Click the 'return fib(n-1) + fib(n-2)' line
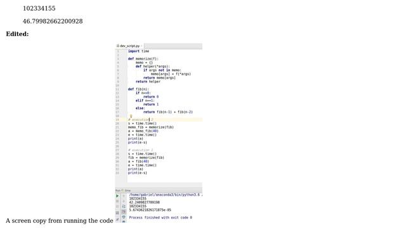Viewport: 406px width, 228px height. pyautogui.click(x=168, y=112)
